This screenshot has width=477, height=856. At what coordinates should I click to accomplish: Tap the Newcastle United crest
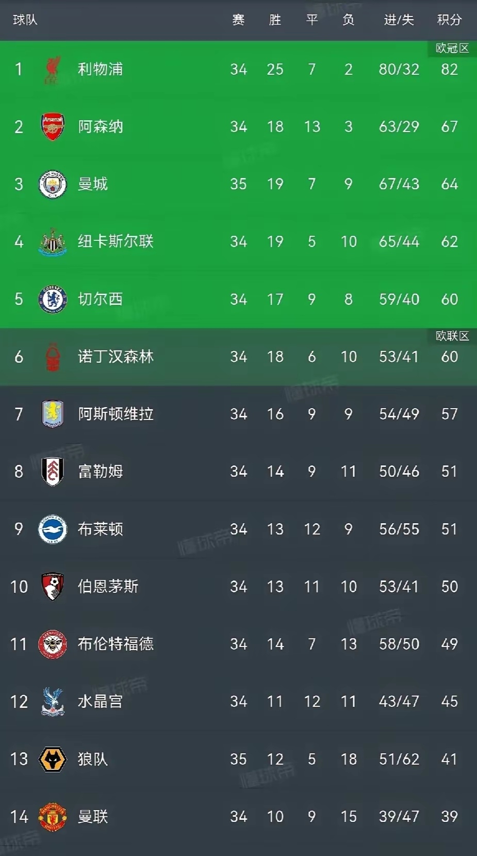point(52,241)
